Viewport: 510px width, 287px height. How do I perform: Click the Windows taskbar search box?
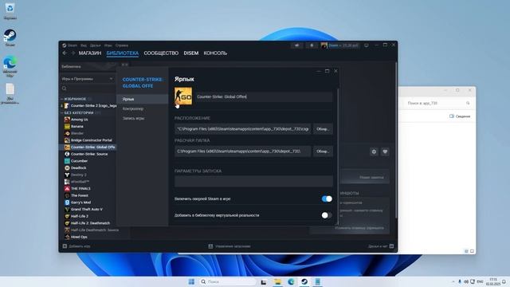[227, 281]
